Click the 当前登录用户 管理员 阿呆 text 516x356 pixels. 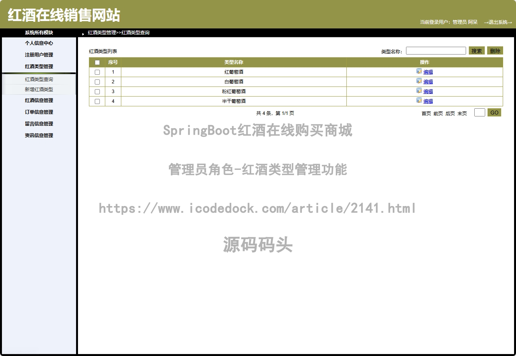point(449,22)
